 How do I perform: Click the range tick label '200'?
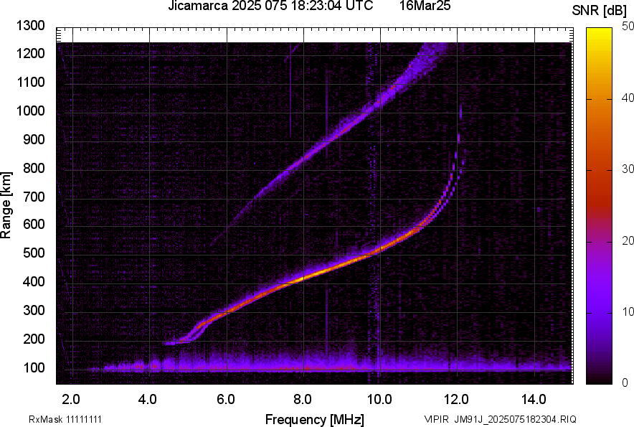(x=34, y=339)
